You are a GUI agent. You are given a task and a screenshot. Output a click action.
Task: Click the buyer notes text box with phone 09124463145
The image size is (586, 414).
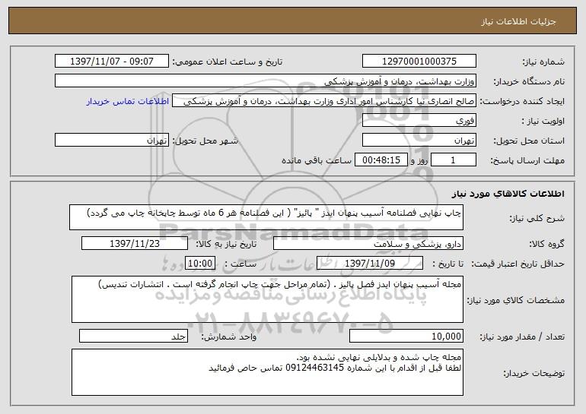coord(267,372)
